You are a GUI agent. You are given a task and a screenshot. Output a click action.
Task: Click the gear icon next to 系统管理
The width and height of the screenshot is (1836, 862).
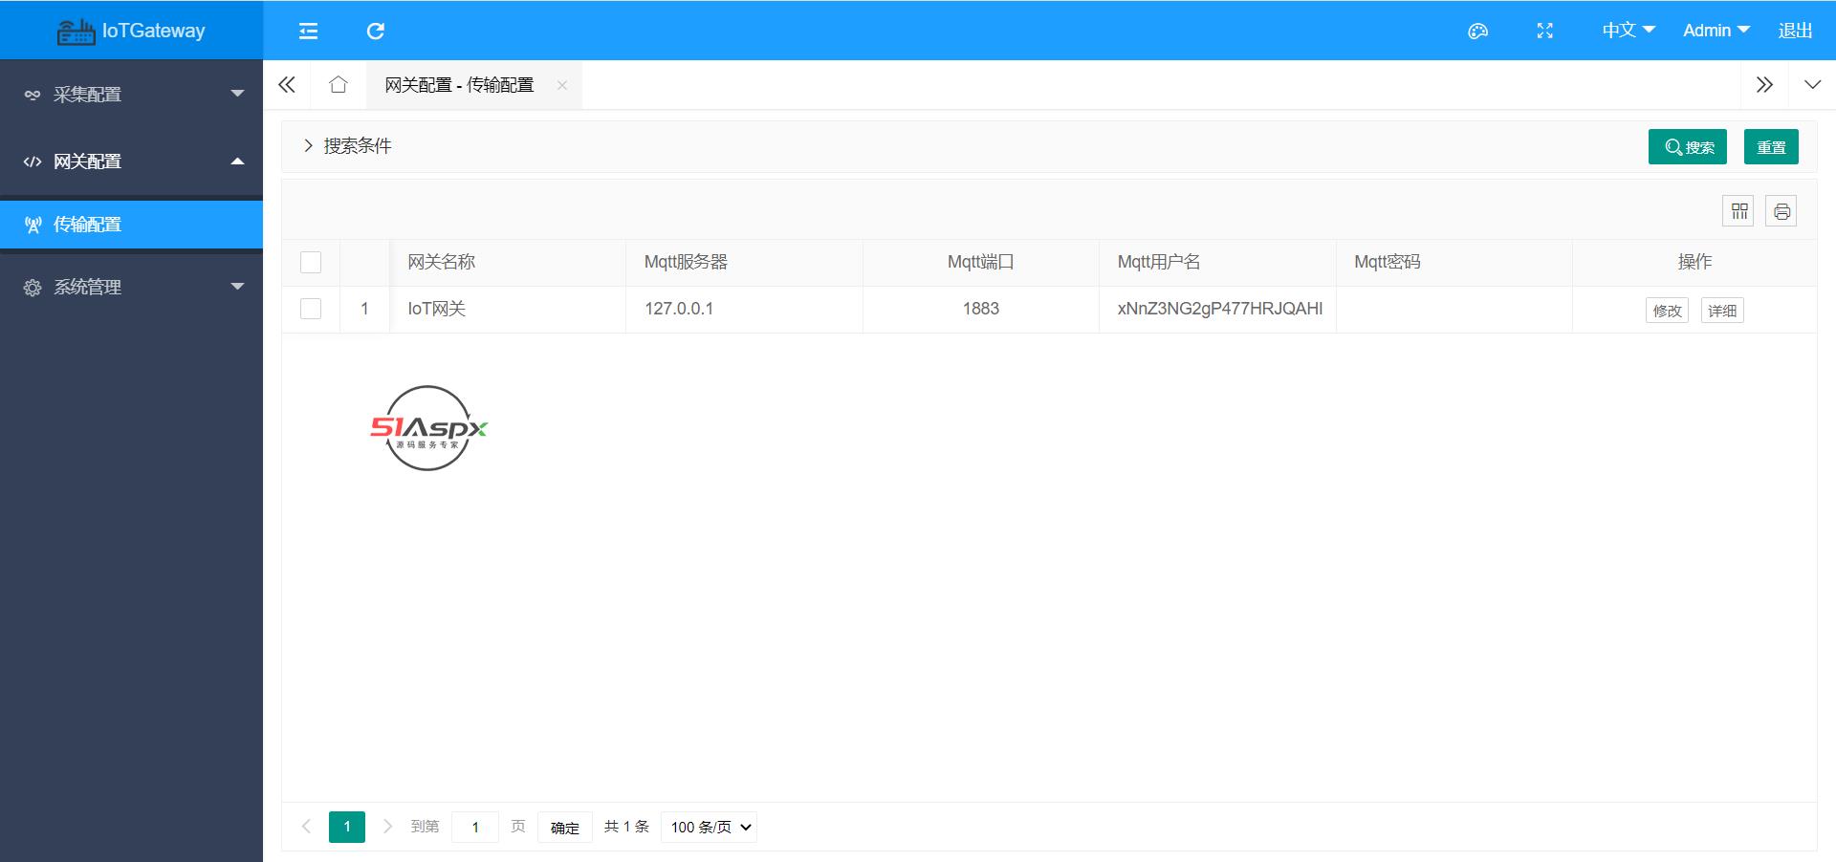click(x=33, y=288)
